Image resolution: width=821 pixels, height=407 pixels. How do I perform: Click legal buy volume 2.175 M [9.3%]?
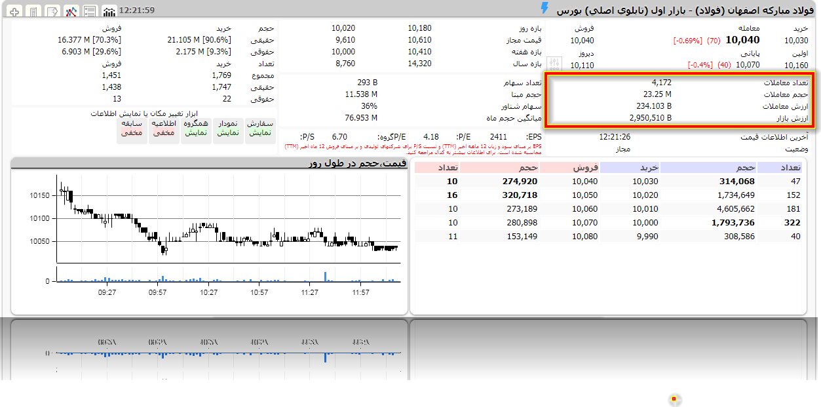pyautogui.click(x=204, y=51)
